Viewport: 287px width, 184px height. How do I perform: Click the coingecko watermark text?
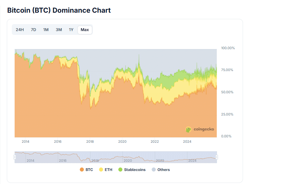204,129
